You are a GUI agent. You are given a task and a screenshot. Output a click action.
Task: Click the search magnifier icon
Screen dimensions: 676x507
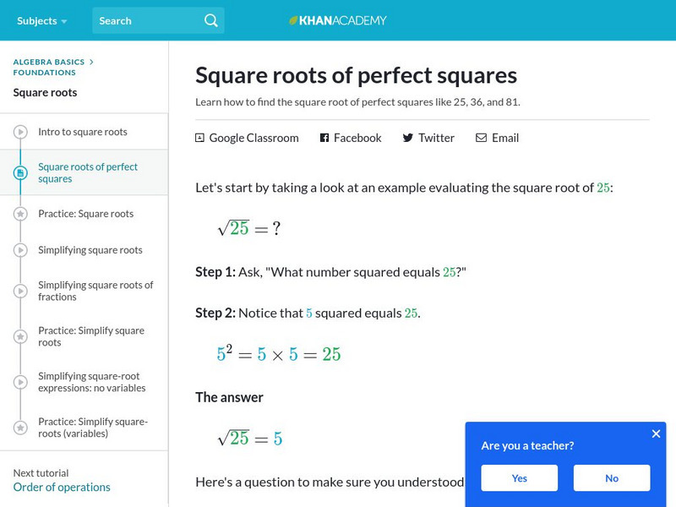(x=211, y=20)
